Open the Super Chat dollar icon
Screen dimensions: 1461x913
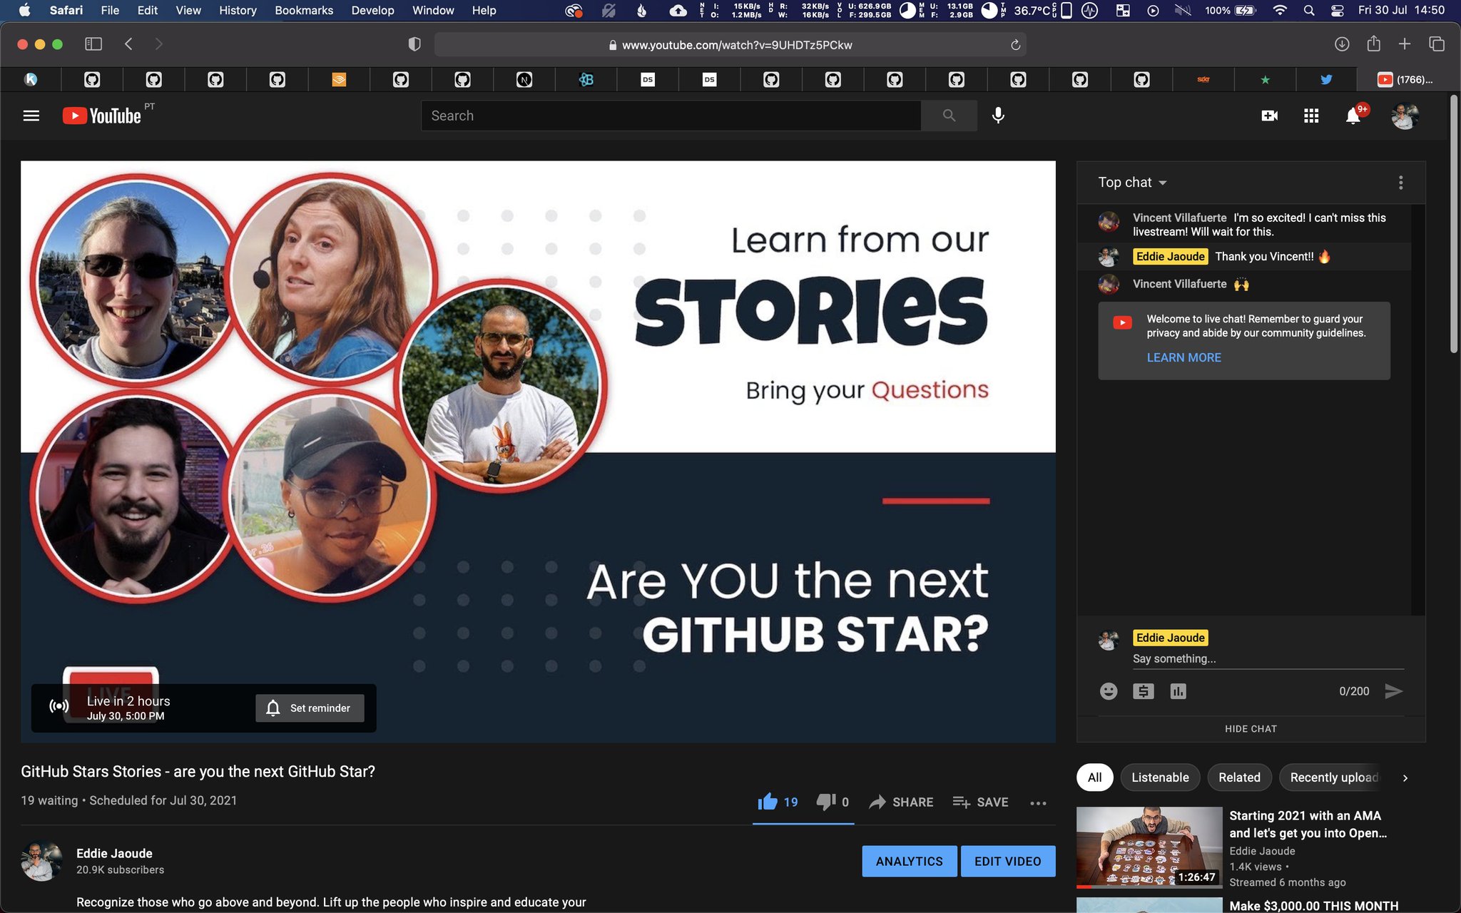(1143, 691)
